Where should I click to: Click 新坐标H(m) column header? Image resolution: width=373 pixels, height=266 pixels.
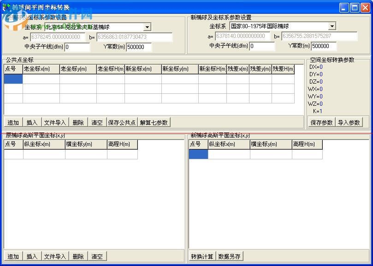click(x=213, y=69)
